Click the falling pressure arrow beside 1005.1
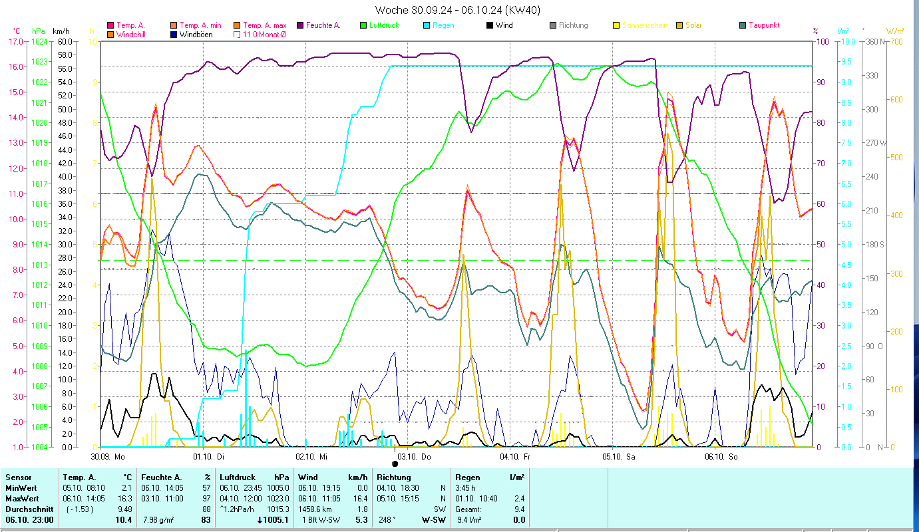 [x=259, y=520]
